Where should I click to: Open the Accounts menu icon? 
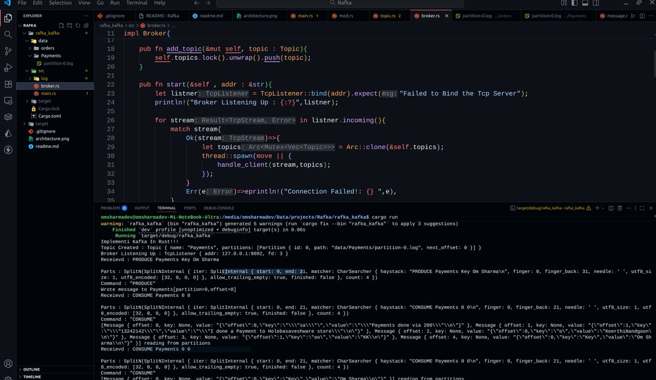coord(8,364)
